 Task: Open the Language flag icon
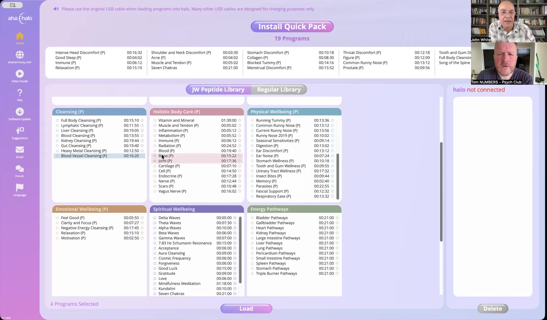(x=20, y=188)
